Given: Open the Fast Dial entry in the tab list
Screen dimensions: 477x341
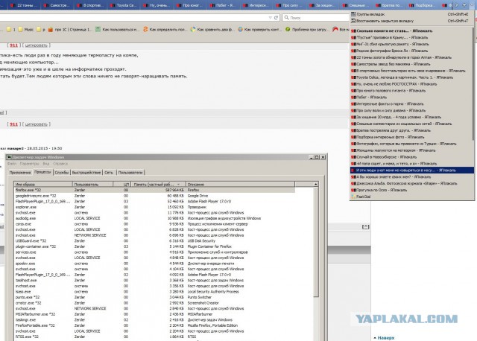Looking at the screenshot, I should (x=363, y=197).
